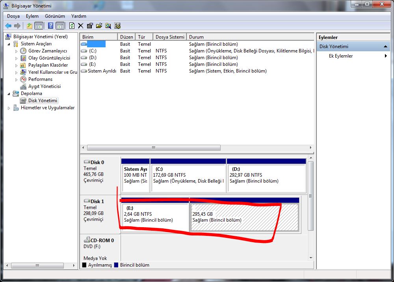
Task: Click the open folder toolbar icon
Action: 99,26
